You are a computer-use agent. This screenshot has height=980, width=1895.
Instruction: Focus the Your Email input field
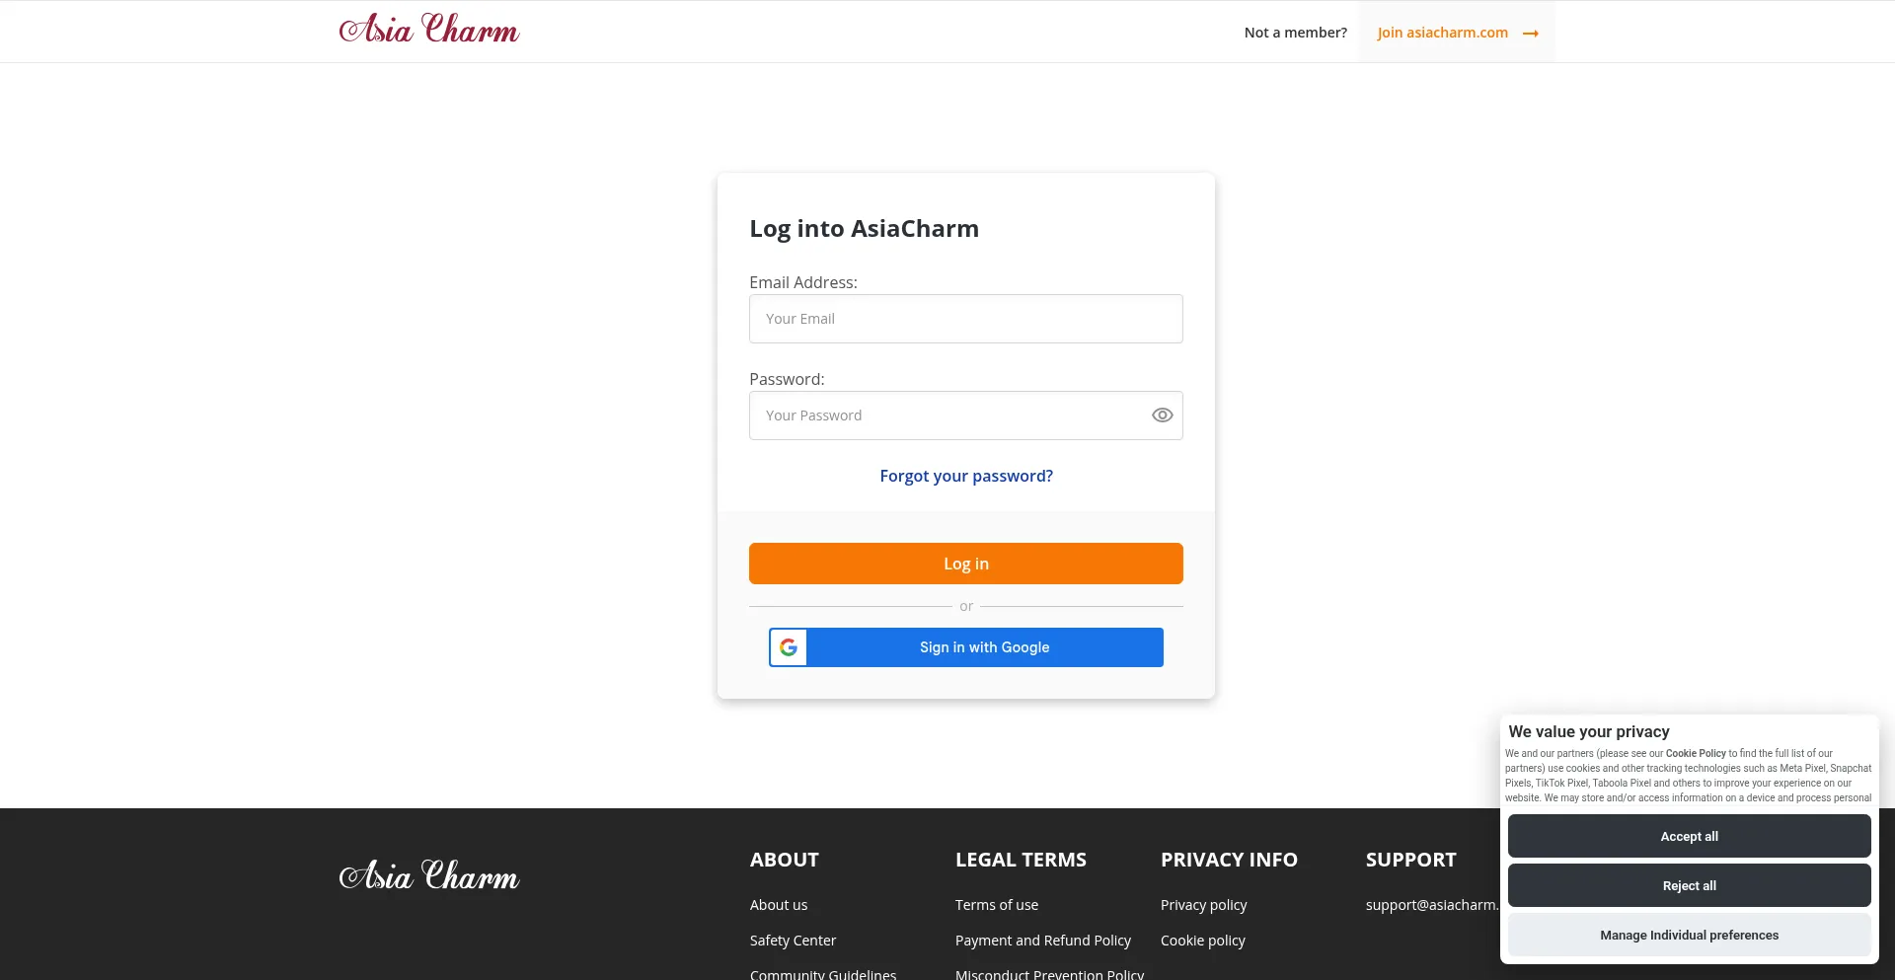[966, 319]
